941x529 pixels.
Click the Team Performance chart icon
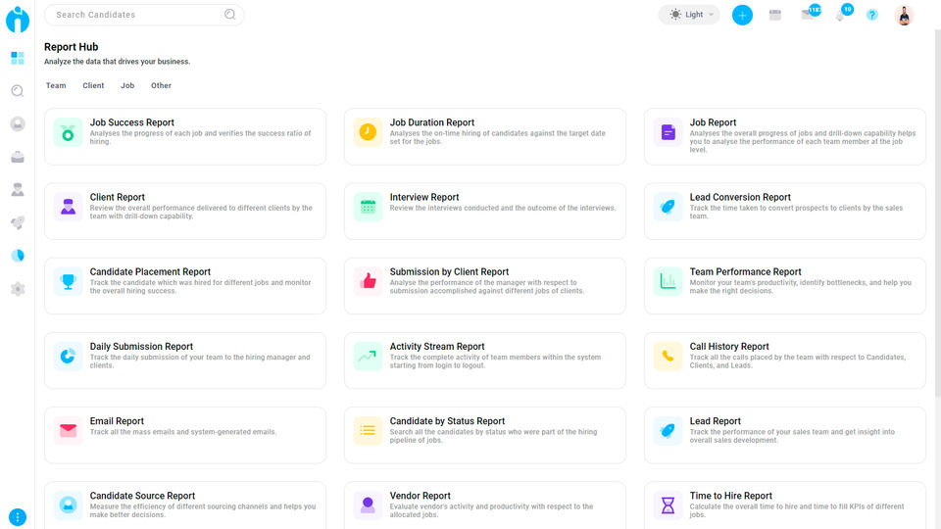pos(668,281)
